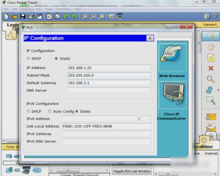Click the Zoom Reset magnifier icon
The height and width of the screenshot is (176, 220).
click(x=93, y=16)
